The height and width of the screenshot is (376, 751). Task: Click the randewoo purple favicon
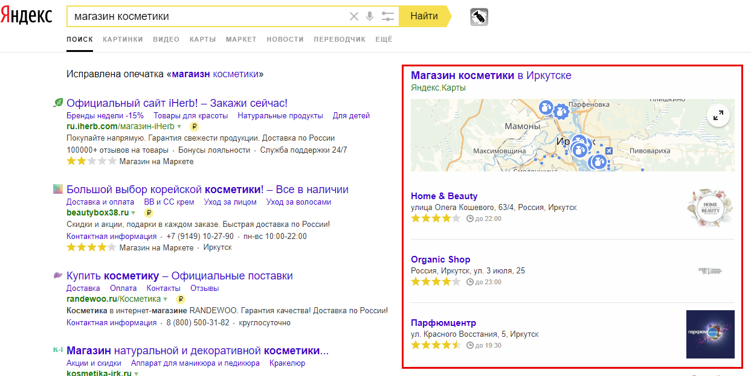[x=58, y=275]
